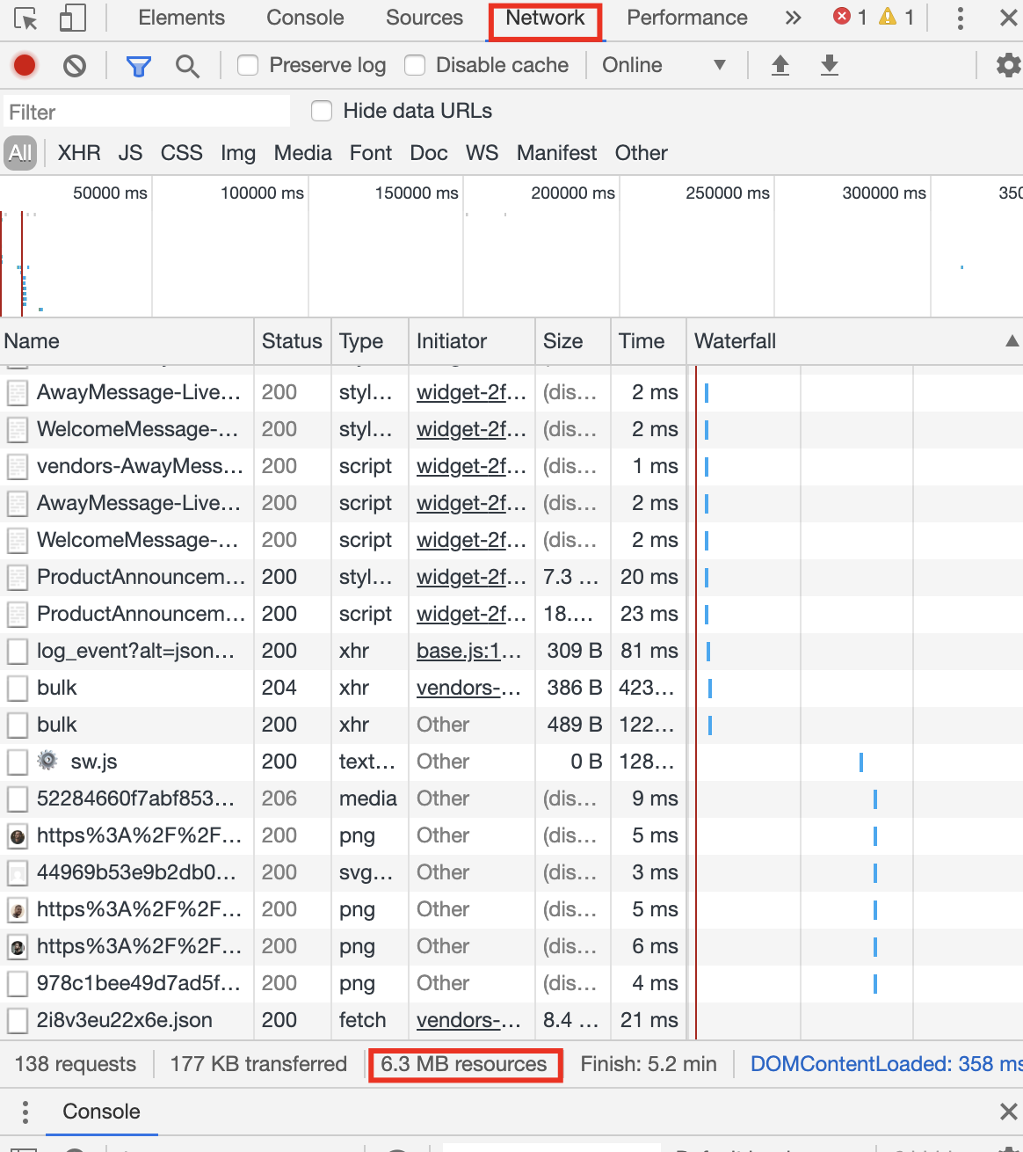Reverse the Waterfall column sort order
This screenshot has height=1152, width=1023.
(x=1011, y=341)
